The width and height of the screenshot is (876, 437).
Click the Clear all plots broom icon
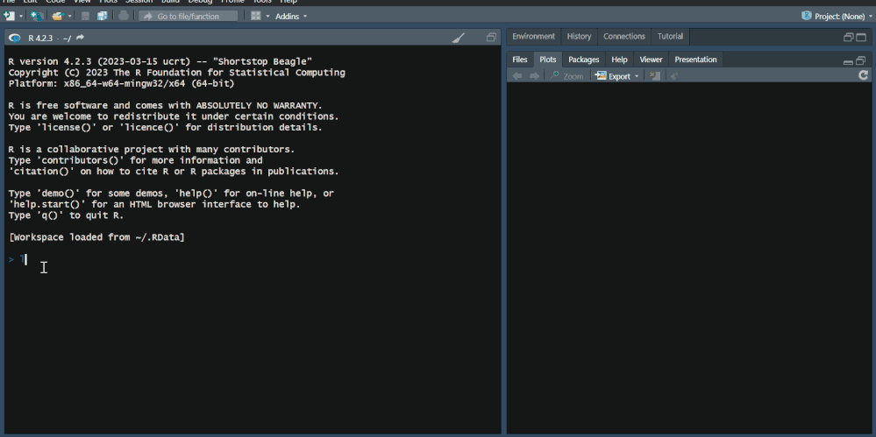click(x=674, y=76)
